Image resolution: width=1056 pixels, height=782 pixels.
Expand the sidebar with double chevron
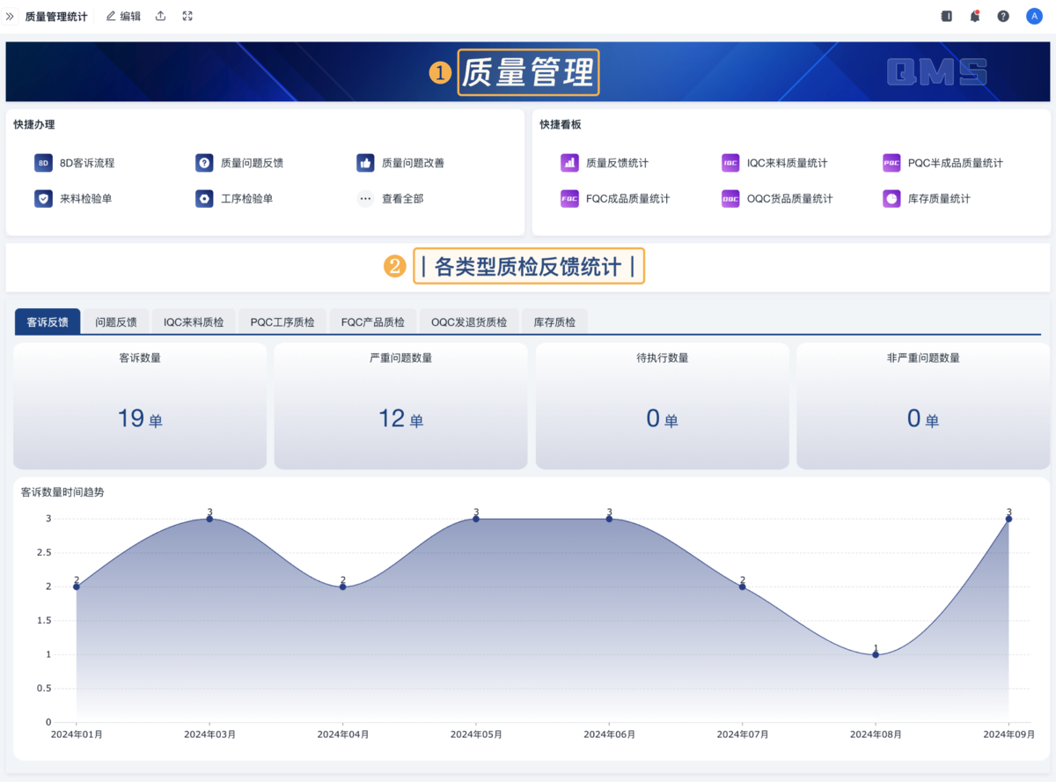point(11,16)
